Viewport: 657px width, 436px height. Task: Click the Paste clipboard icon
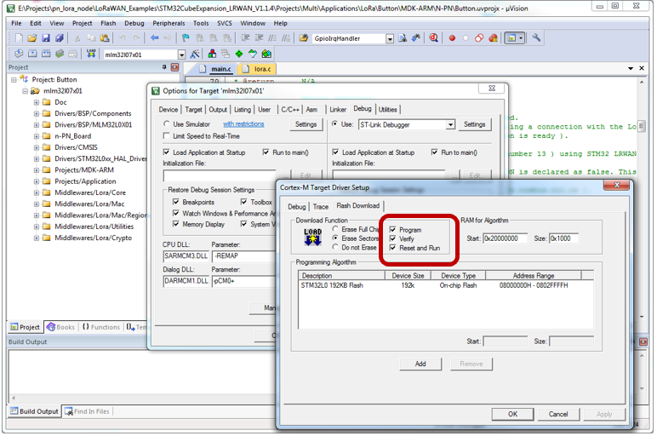(x=105, y=38)
